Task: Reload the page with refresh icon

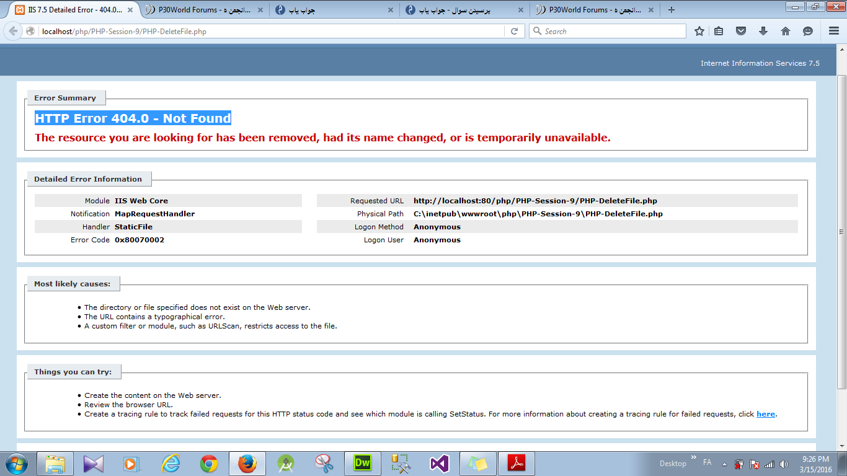Action: pyautogui.click(x=514, y=31)
